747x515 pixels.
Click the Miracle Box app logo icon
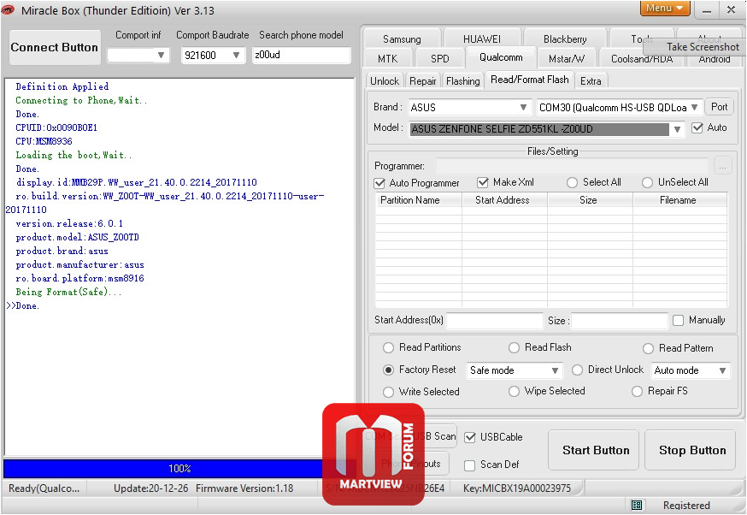click(8, 9)
